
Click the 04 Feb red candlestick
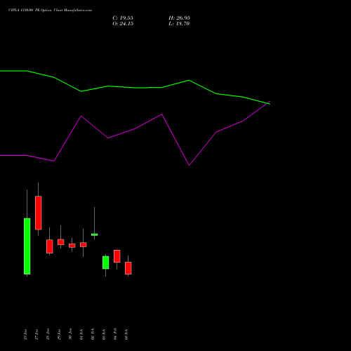117,256
